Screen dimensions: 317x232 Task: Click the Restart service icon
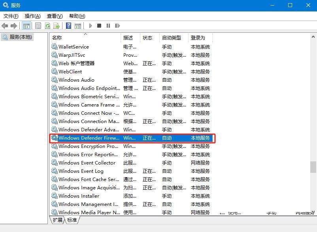117,26
